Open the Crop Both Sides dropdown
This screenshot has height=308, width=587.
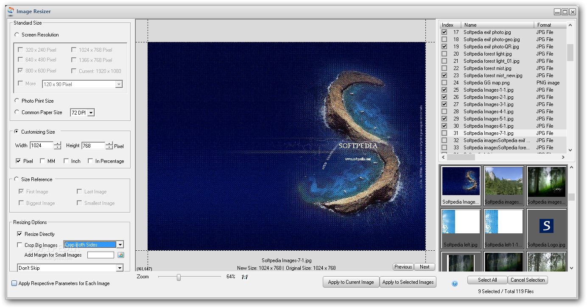tap(120, 245)
